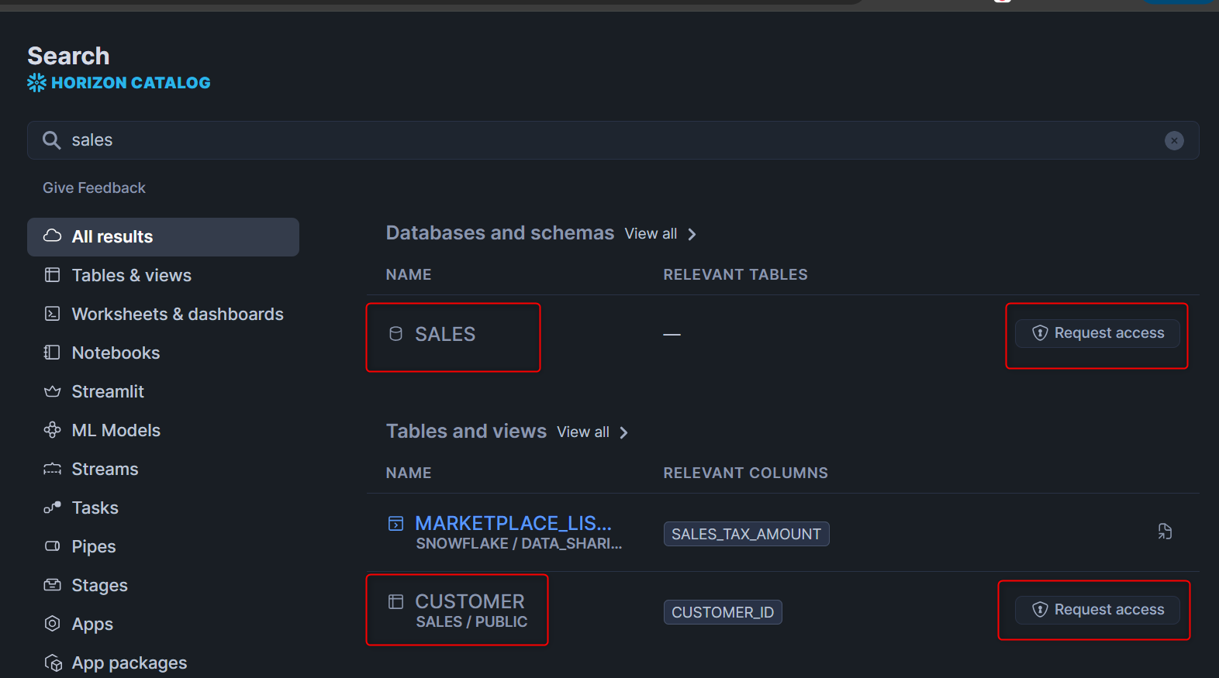Filter by Tables & views

click(131, 276)
